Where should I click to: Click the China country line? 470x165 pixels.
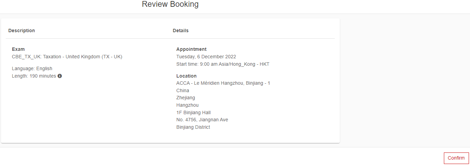pos(183,90)
